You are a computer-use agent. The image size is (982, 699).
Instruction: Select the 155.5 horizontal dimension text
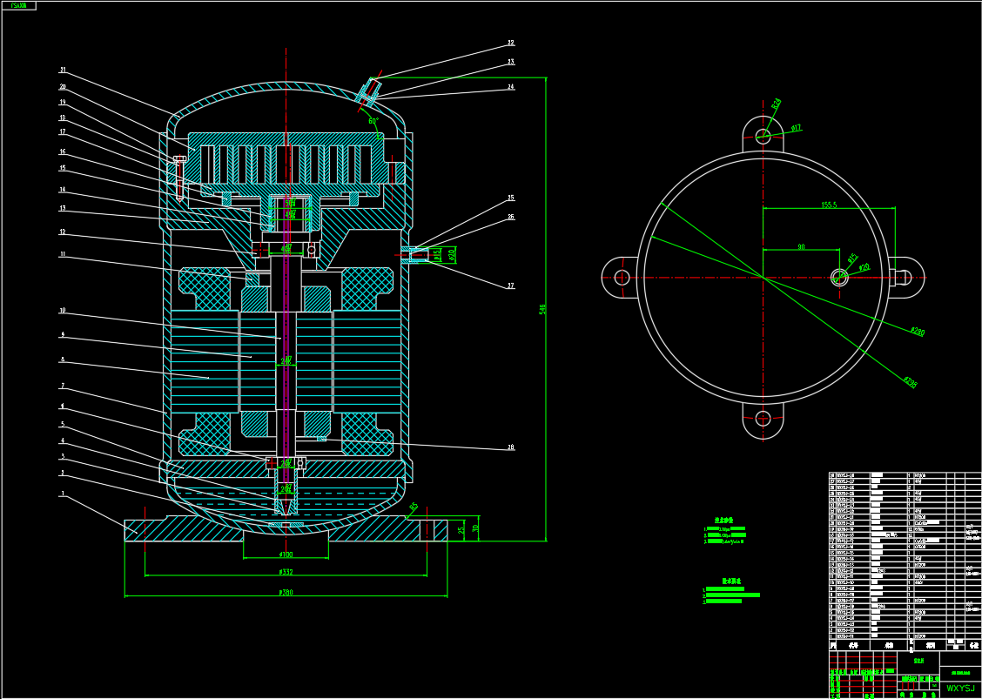tap(828, 205)
